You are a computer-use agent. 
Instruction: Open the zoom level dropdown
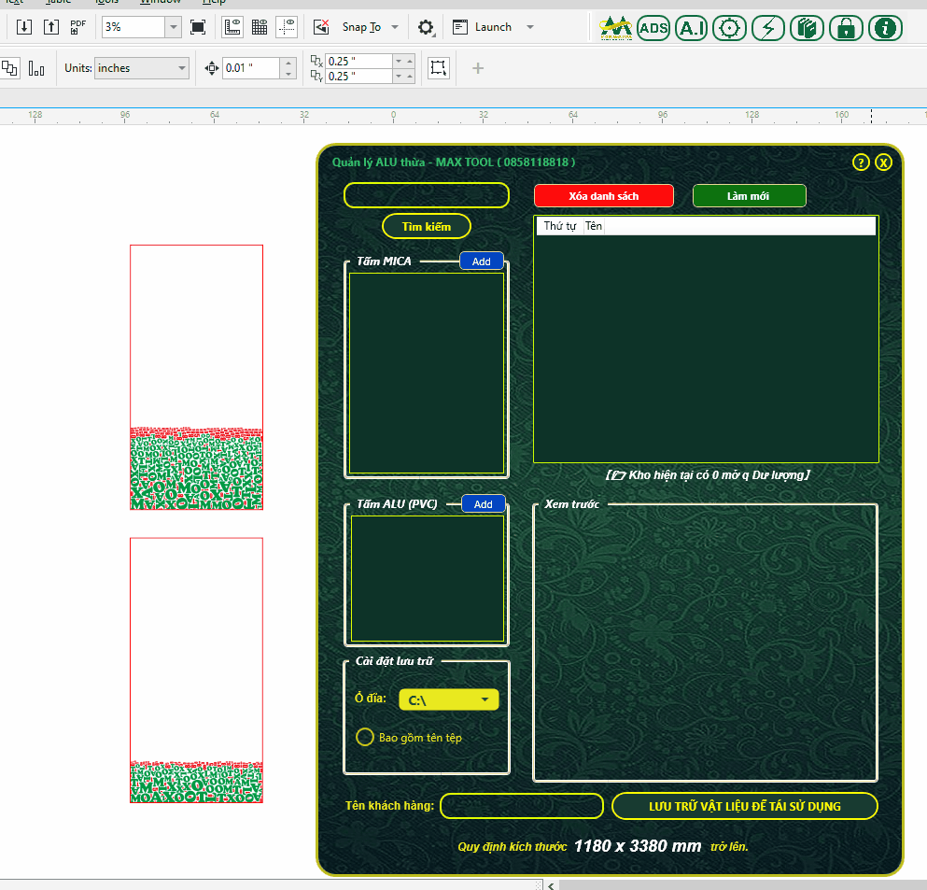(173, 27)
